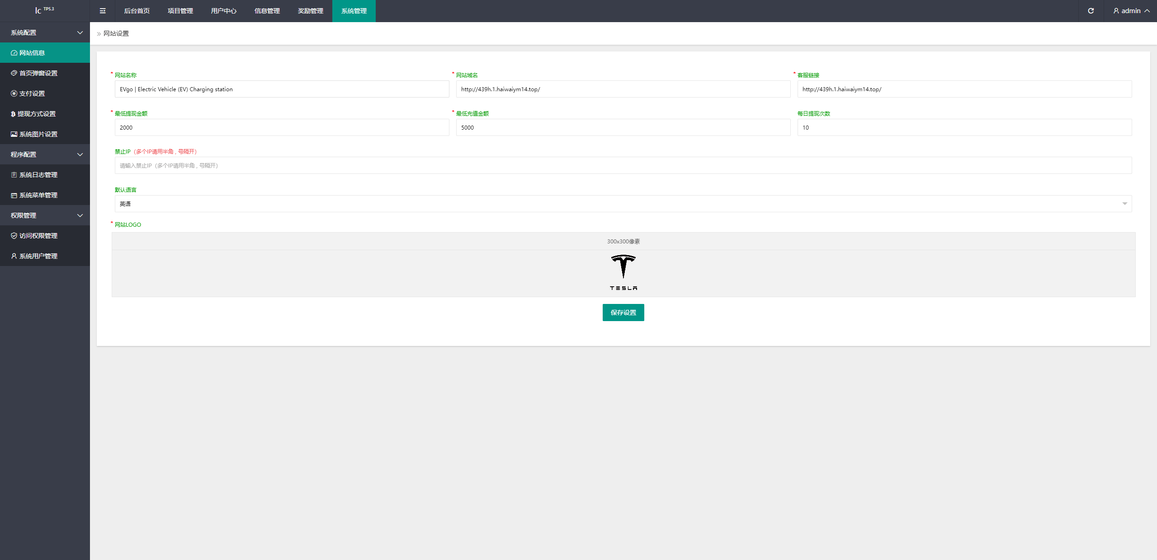Click the 禁止IP input field
Screen dimensions: 1157x560
click(x=623, y=165)
